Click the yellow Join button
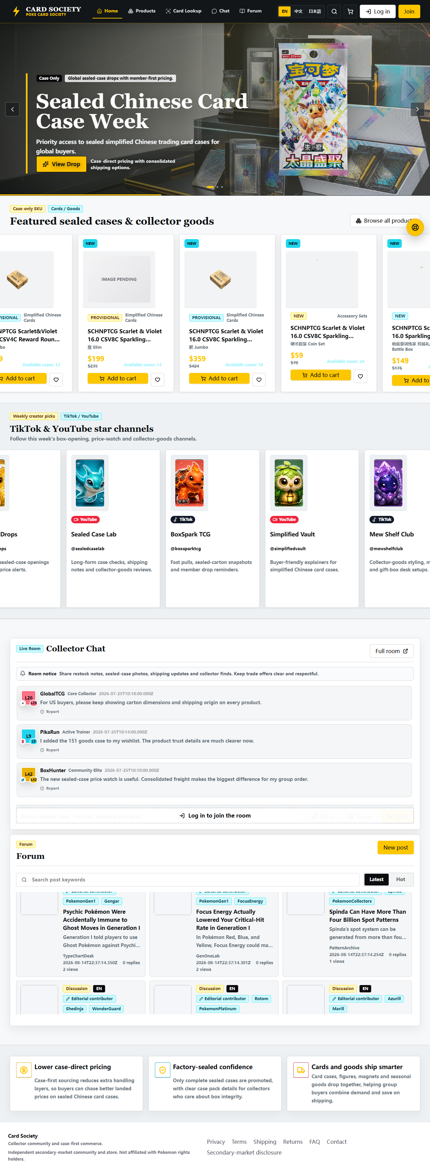 coord(409,11)
